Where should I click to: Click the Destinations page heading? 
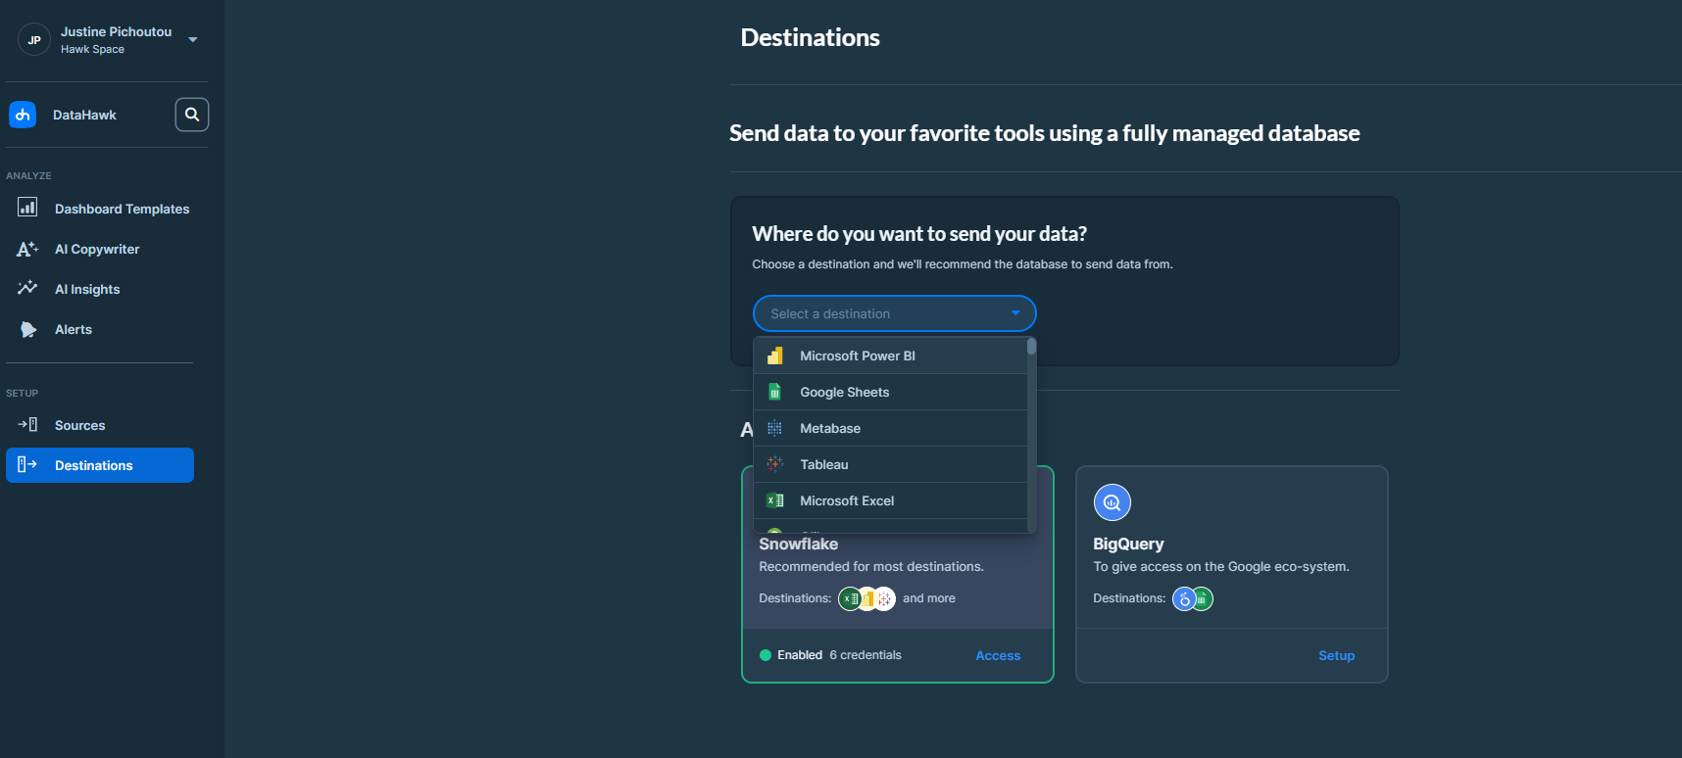[811, 37]
